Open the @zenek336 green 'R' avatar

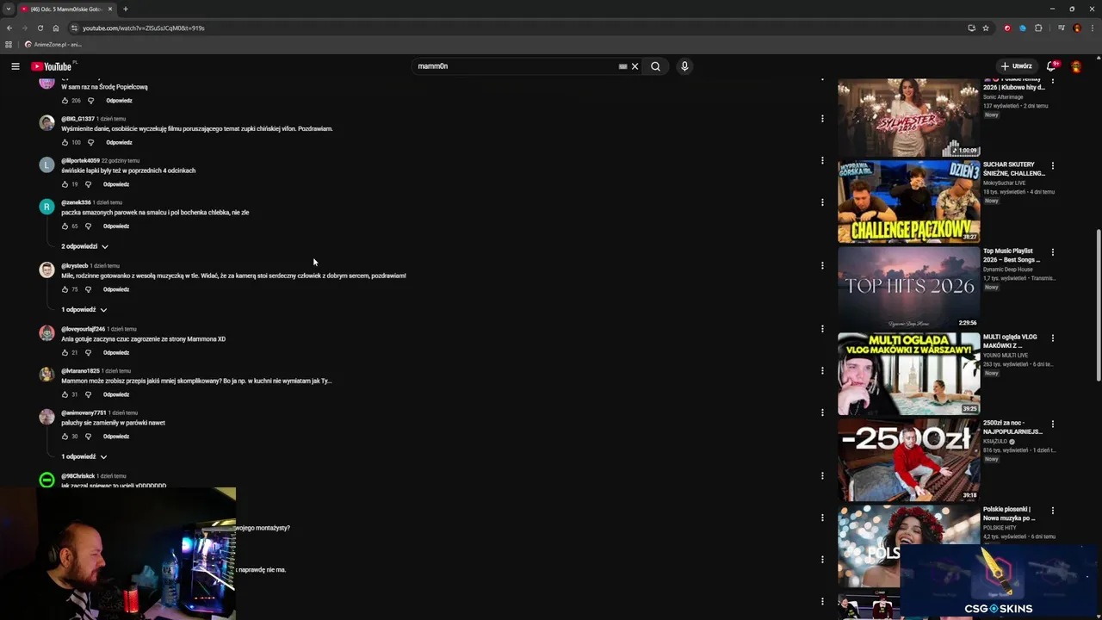46,207
